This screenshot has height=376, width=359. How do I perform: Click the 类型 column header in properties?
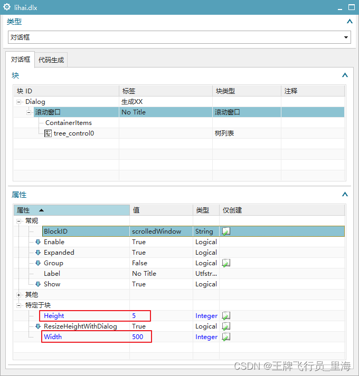pos(206,210)
